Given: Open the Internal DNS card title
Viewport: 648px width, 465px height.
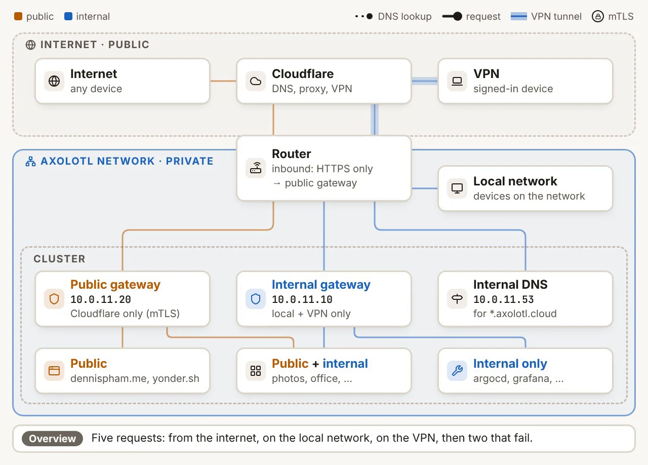Looking at the screenshot, I should (510, 285).
